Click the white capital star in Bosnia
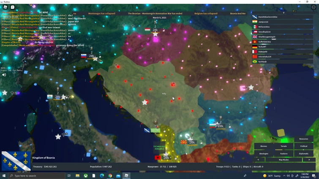319x179 pixels. coord(145,102)
